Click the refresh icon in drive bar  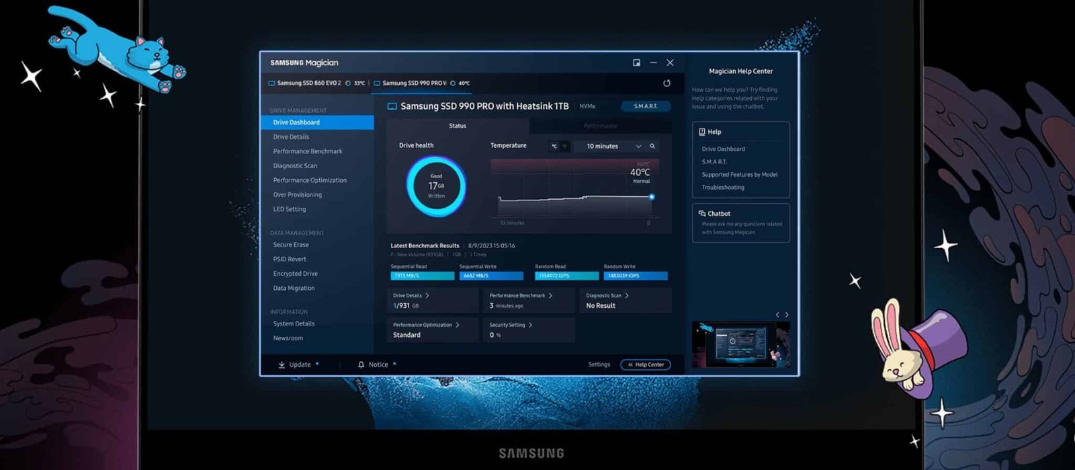[x=666, y=83]
